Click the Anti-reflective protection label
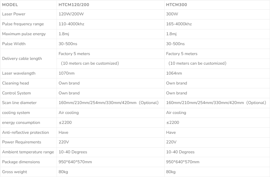The image size is (270, 177). pos(25,133)
